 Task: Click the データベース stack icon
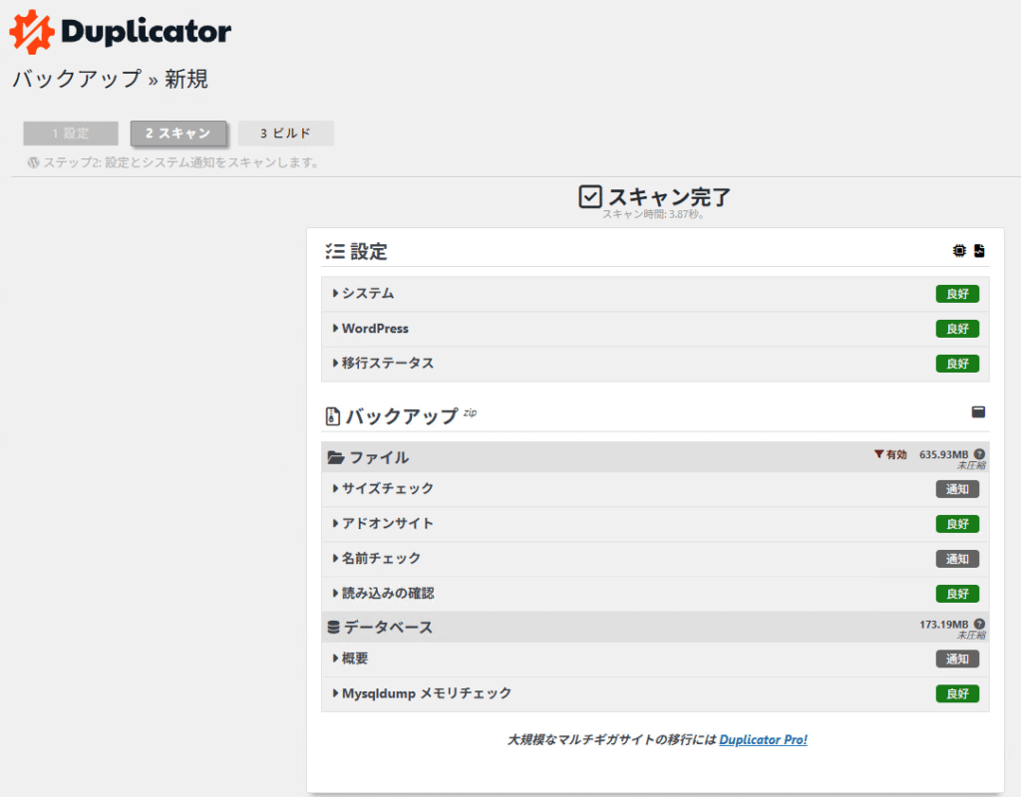(334, 628)
